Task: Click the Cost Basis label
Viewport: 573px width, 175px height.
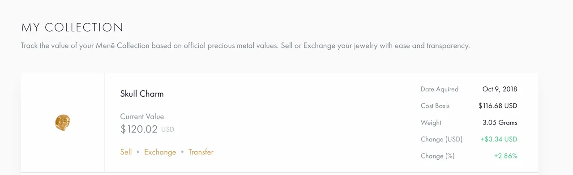Action: [x=435, y=106]
